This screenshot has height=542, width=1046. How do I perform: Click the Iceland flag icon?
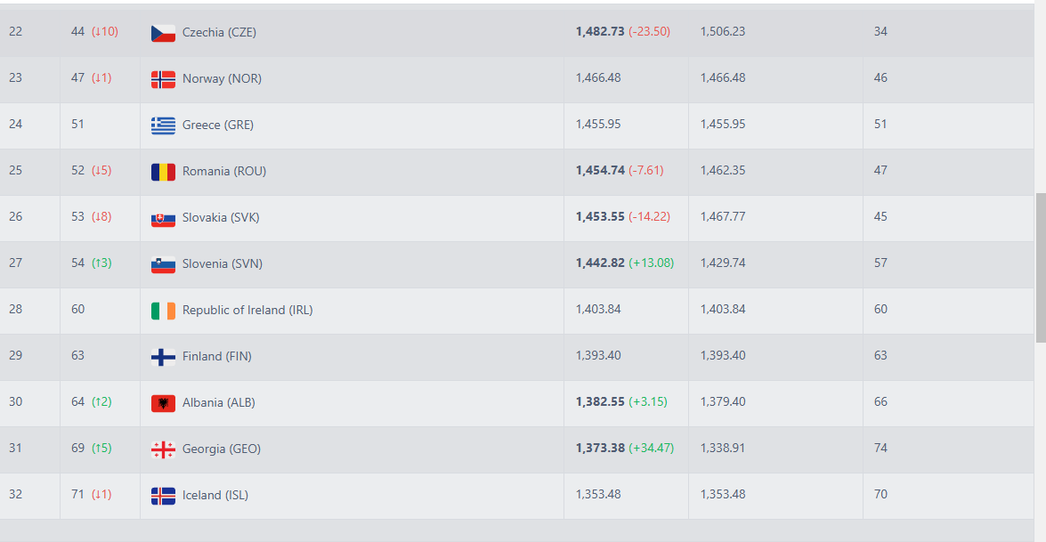163,496
